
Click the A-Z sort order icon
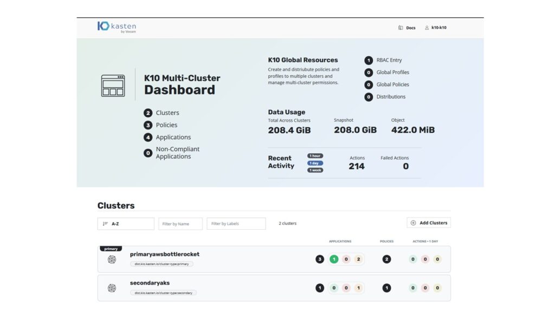point(105,223)
